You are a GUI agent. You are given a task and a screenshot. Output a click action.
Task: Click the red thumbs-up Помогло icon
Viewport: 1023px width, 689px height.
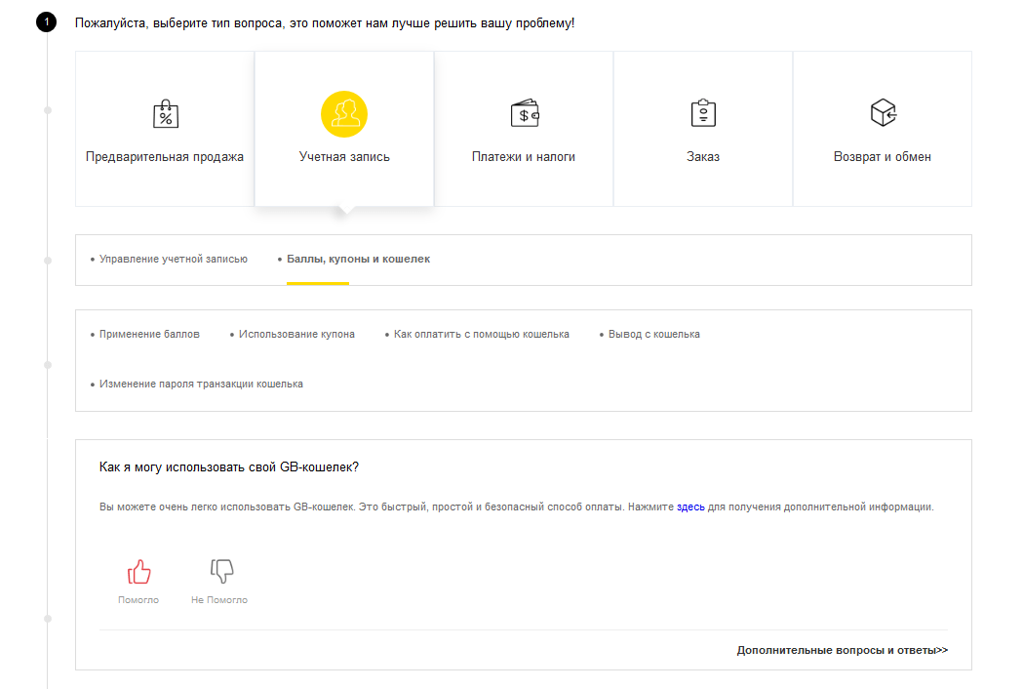138,571
